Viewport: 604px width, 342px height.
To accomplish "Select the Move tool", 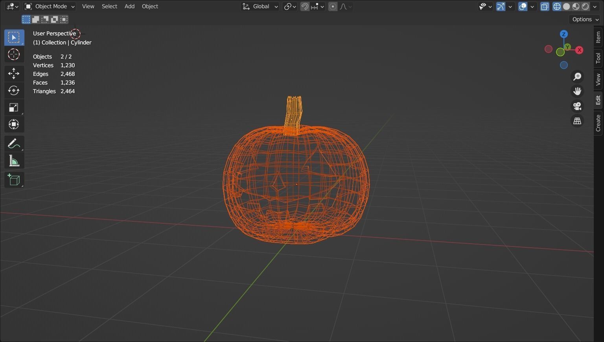I will pos(14,73).
